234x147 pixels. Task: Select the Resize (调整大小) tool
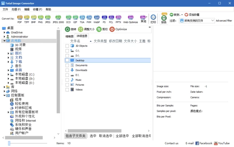[86, 29]
